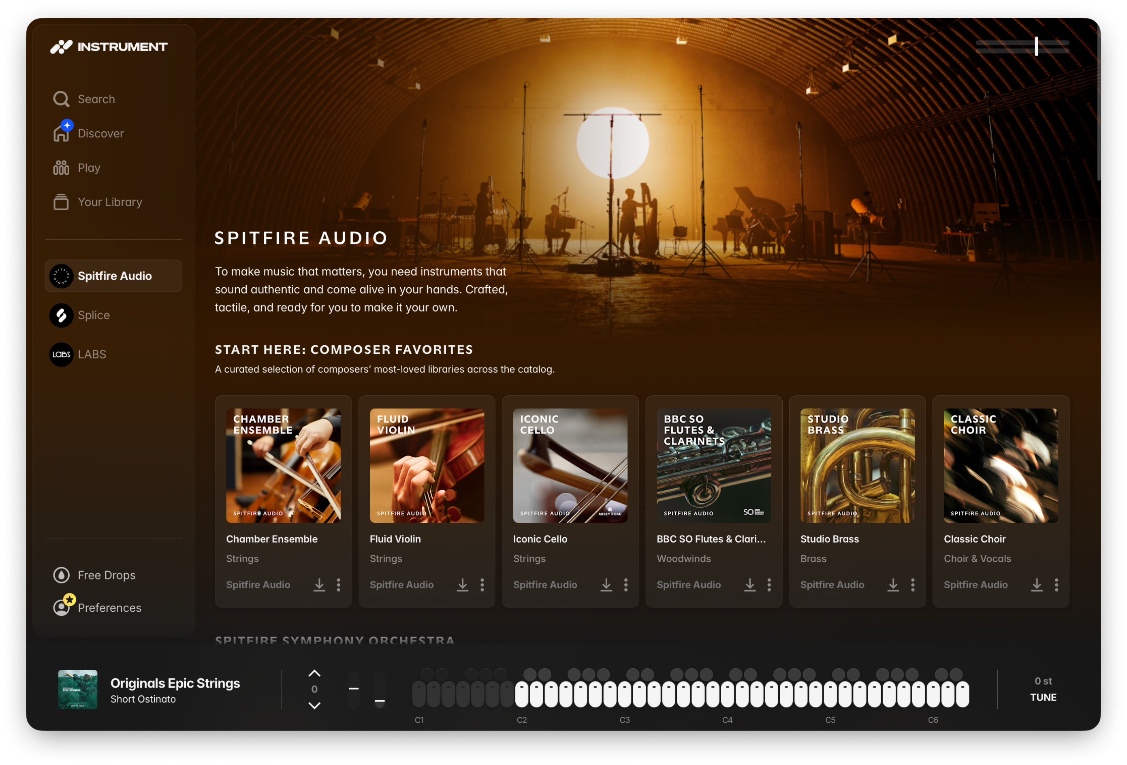Open Iconic Cello cover thumbnail
1127x765 pixels.
(570, 465)
